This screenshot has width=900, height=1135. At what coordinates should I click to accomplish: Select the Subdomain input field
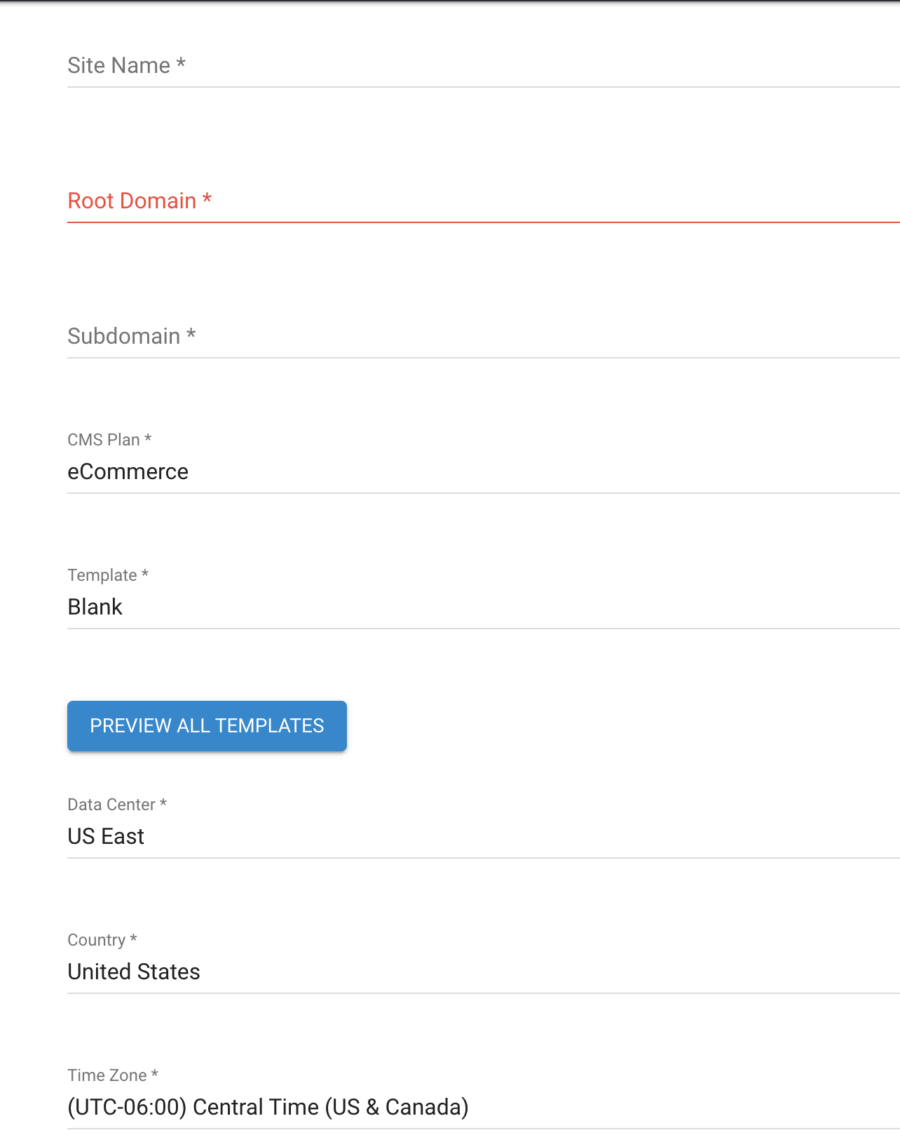pyautogui.click(x=484, y=337)
